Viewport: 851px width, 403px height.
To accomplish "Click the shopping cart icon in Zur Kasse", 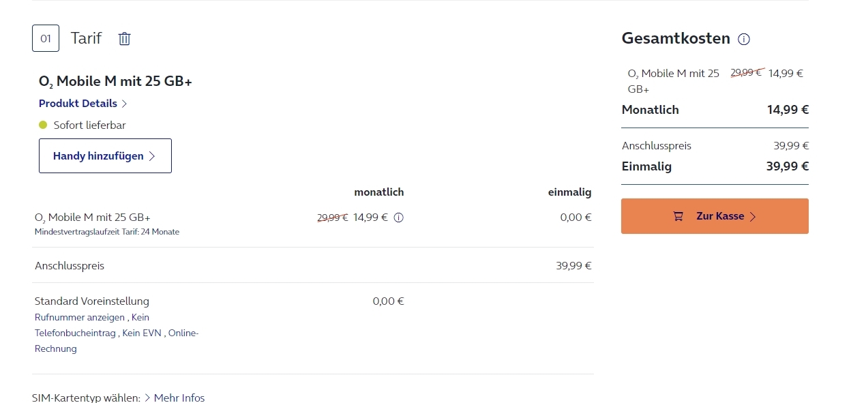I will 678,216.
